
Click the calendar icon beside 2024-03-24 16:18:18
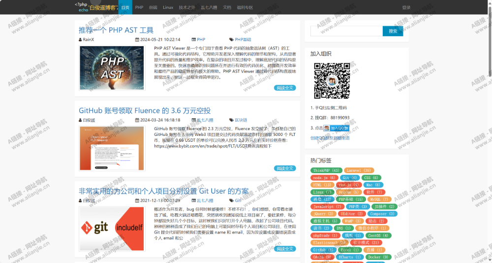pos(137,120)
